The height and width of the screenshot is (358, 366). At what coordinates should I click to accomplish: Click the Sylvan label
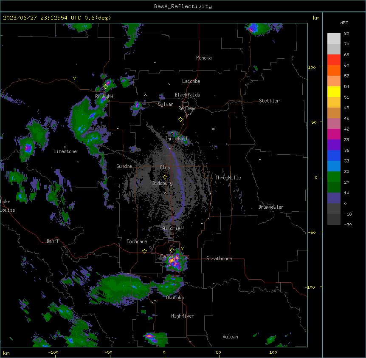coord(166,104)
